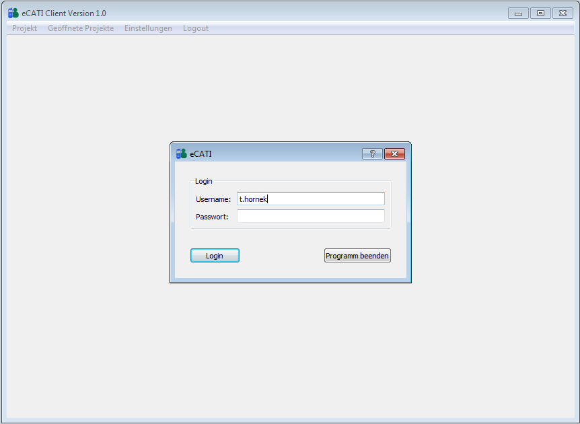Screen dimensions: 580x424
Task: Select Logout in the menu bar
Action: coord(196,28)
